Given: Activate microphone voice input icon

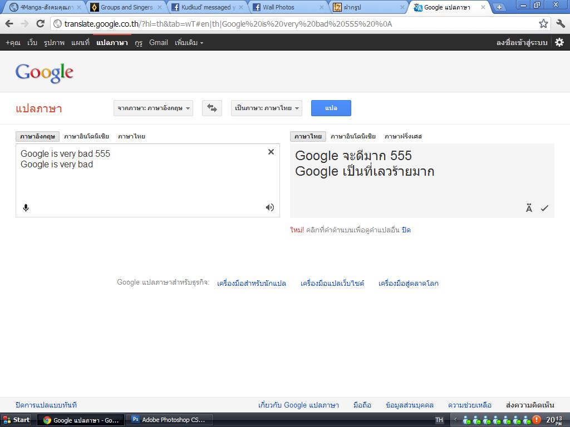Looking at the screenshot, I should (x=26, y=208).
